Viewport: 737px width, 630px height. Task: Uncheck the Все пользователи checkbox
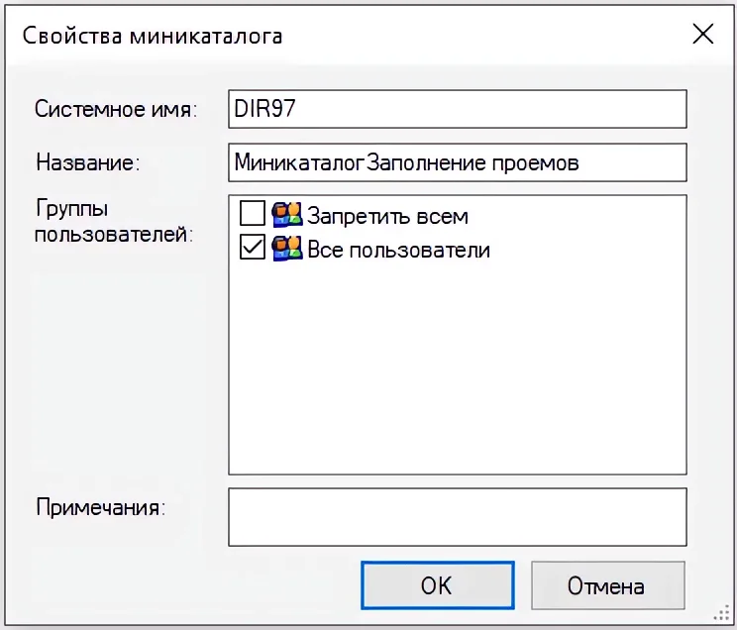(x=253, y=249)
